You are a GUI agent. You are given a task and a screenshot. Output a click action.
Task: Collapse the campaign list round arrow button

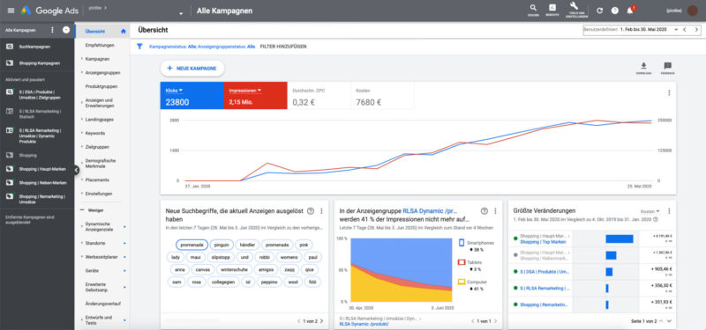(66, 30)
